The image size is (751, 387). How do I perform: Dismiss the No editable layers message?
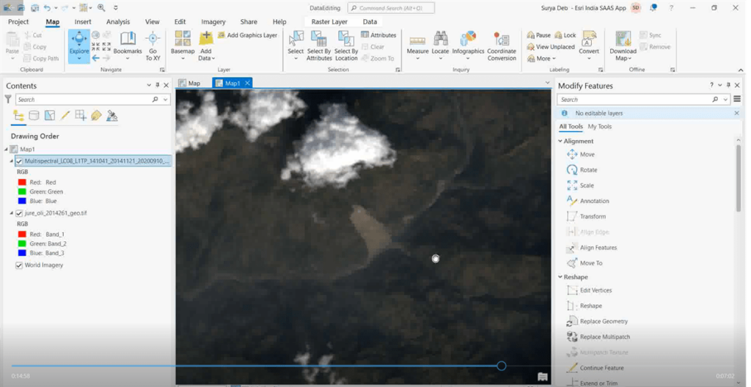[736, 113]
